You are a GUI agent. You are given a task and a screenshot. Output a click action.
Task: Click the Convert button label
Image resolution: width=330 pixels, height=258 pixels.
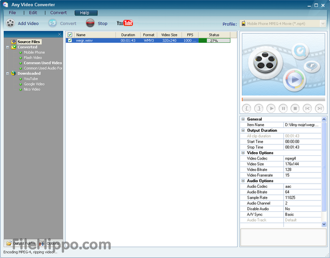(x=68, y=24)
